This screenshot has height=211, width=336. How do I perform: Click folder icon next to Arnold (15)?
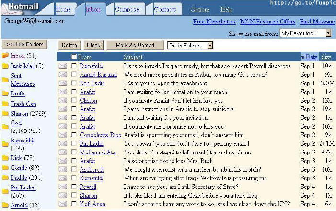click(5, 205)
